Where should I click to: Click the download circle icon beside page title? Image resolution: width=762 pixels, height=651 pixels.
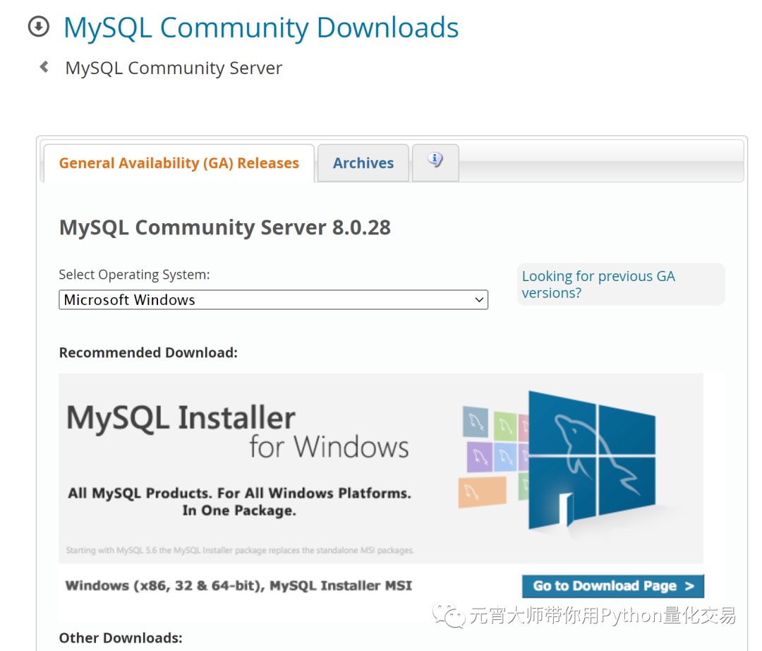tap(38, 26)
